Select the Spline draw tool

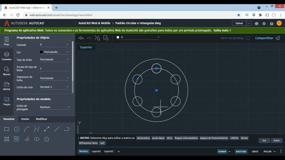pyautogui.click(x=37, y=129)
